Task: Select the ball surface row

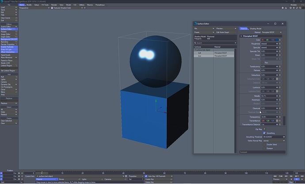Action: coord(214,53)
